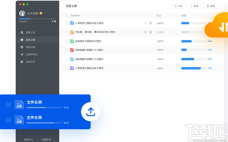The image size is (228, 142).
Task: Toggle checkbox of the 50% 文件名称 card
Action: click(8, 105)
